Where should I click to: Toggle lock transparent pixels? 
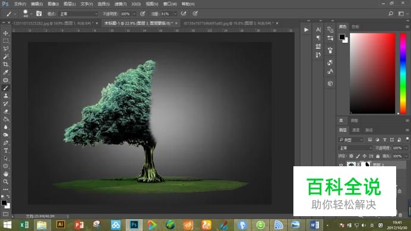point(351,156)
